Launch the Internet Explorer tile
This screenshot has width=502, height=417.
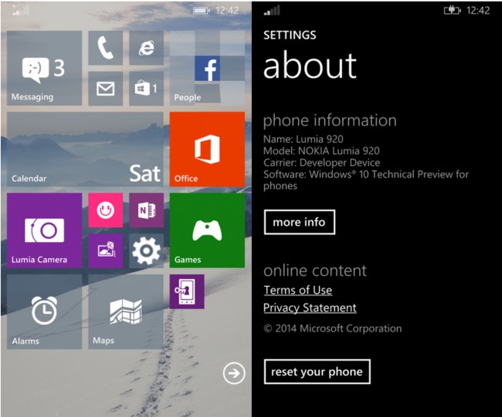coord(146,48)
